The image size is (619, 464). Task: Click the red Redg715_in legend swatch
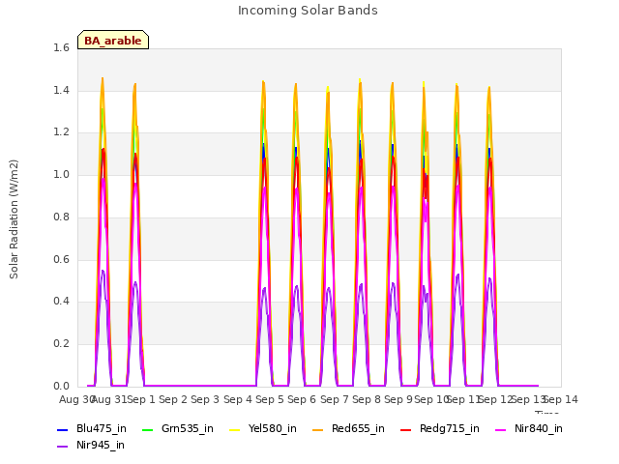pyautogui.click(x=405, y=429)
